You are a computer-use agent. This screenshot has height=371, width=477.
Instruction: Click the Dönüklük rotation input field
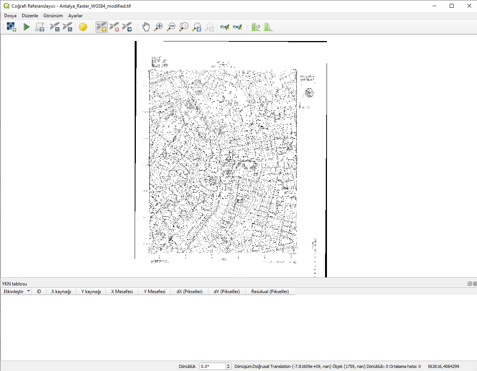point(213,366)
